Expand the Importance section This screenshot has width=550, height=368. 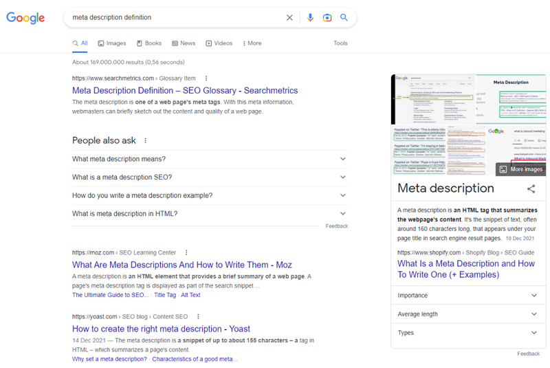pyautogui.click(x=468, y=295)
